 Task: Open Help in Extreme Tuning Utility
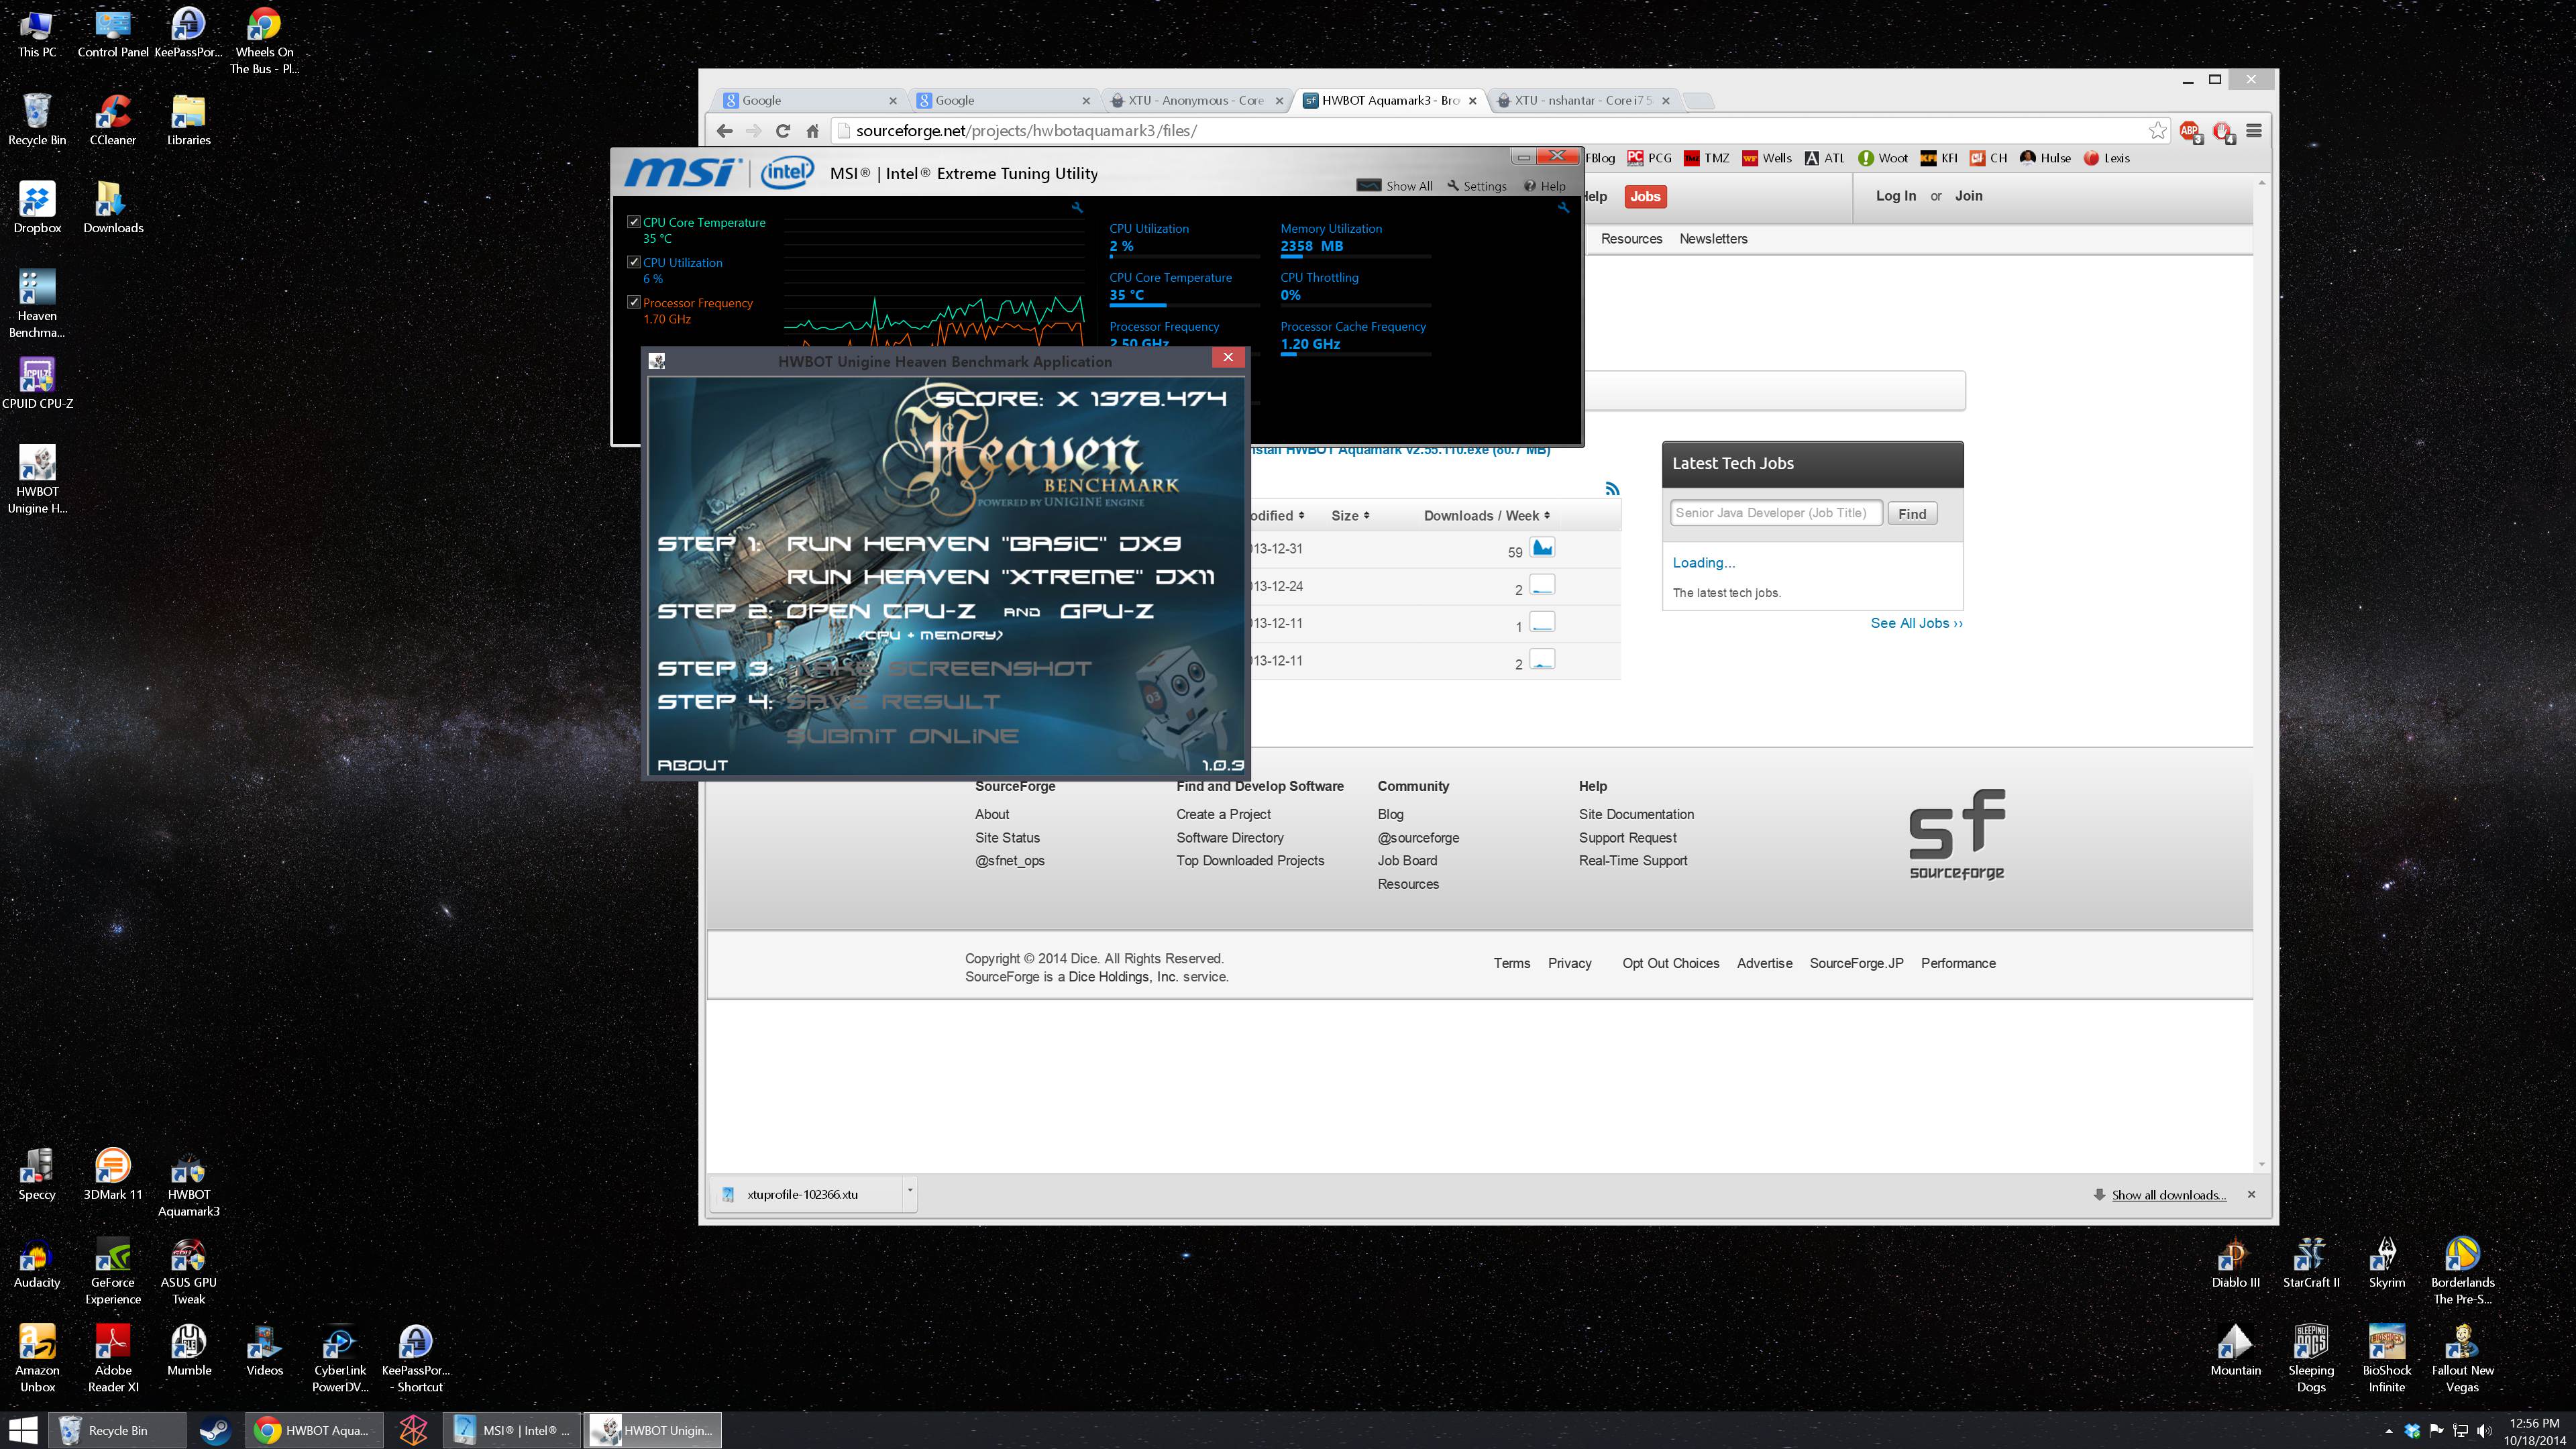(1545, 186)
